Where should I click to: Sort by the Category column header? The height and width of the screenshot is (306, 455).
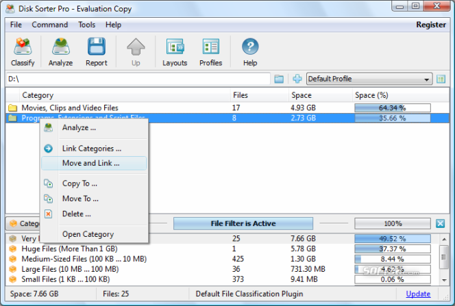click(x=125, y=95)
